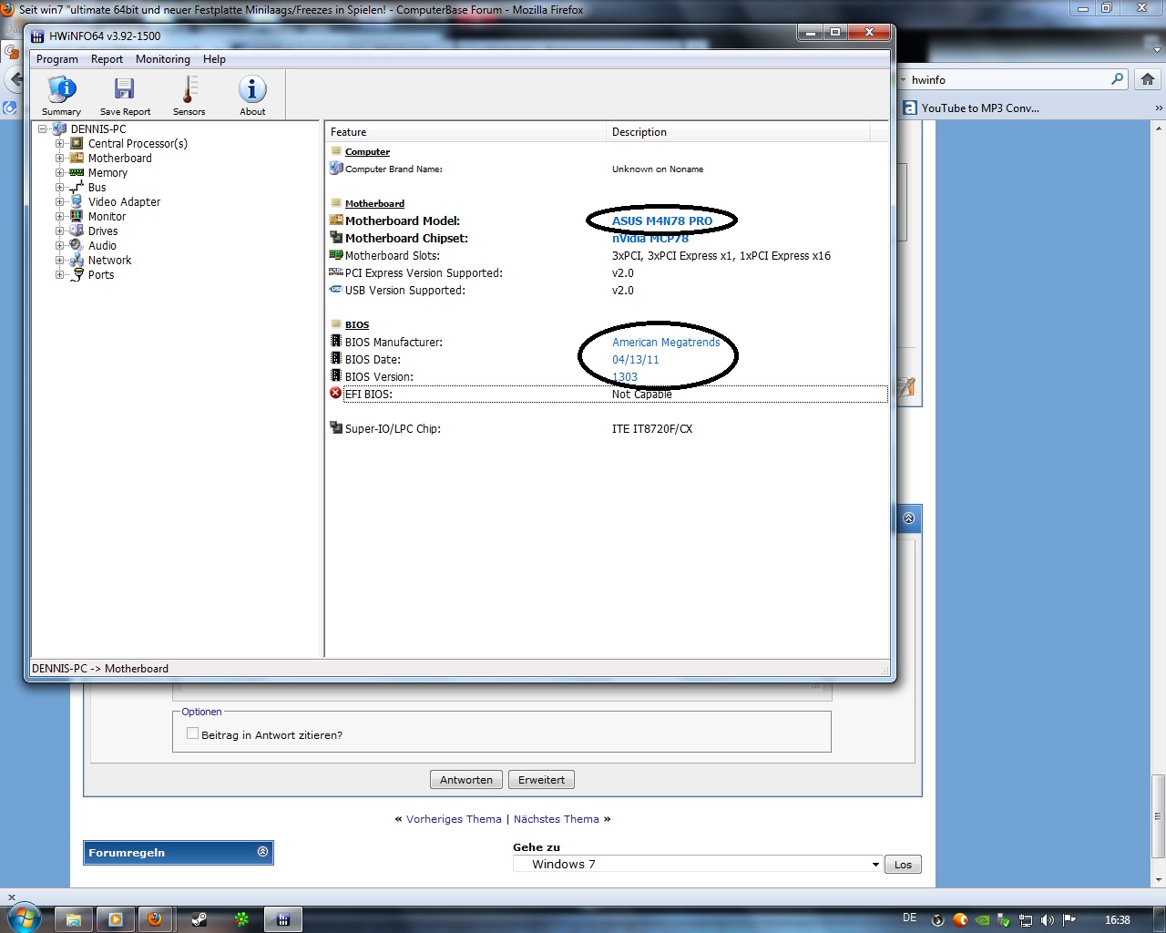Select PCI Express Version Supported row
This screenshot has height=933, width=1166.
(608, 272)
